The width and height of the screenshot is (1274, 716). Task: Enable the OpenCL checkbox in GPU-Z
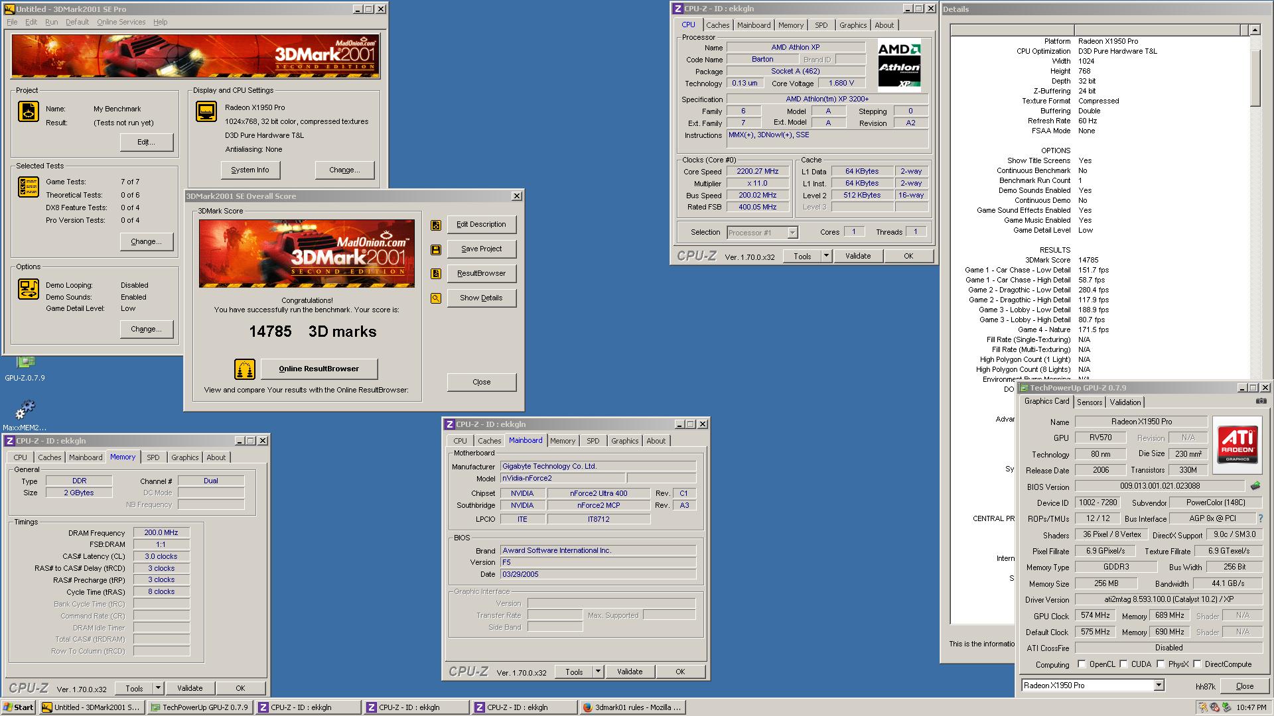pyautogui.click(x=1082, y=664)
